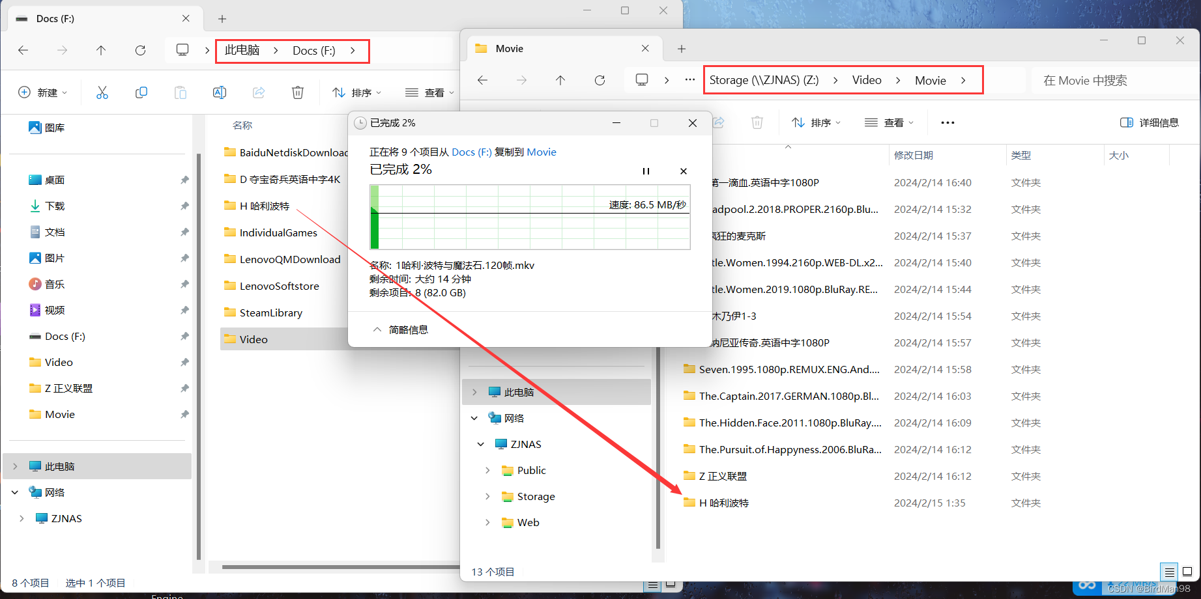
Task: Click the Docs sidebar vertical scrollbar
Action: 199,357
